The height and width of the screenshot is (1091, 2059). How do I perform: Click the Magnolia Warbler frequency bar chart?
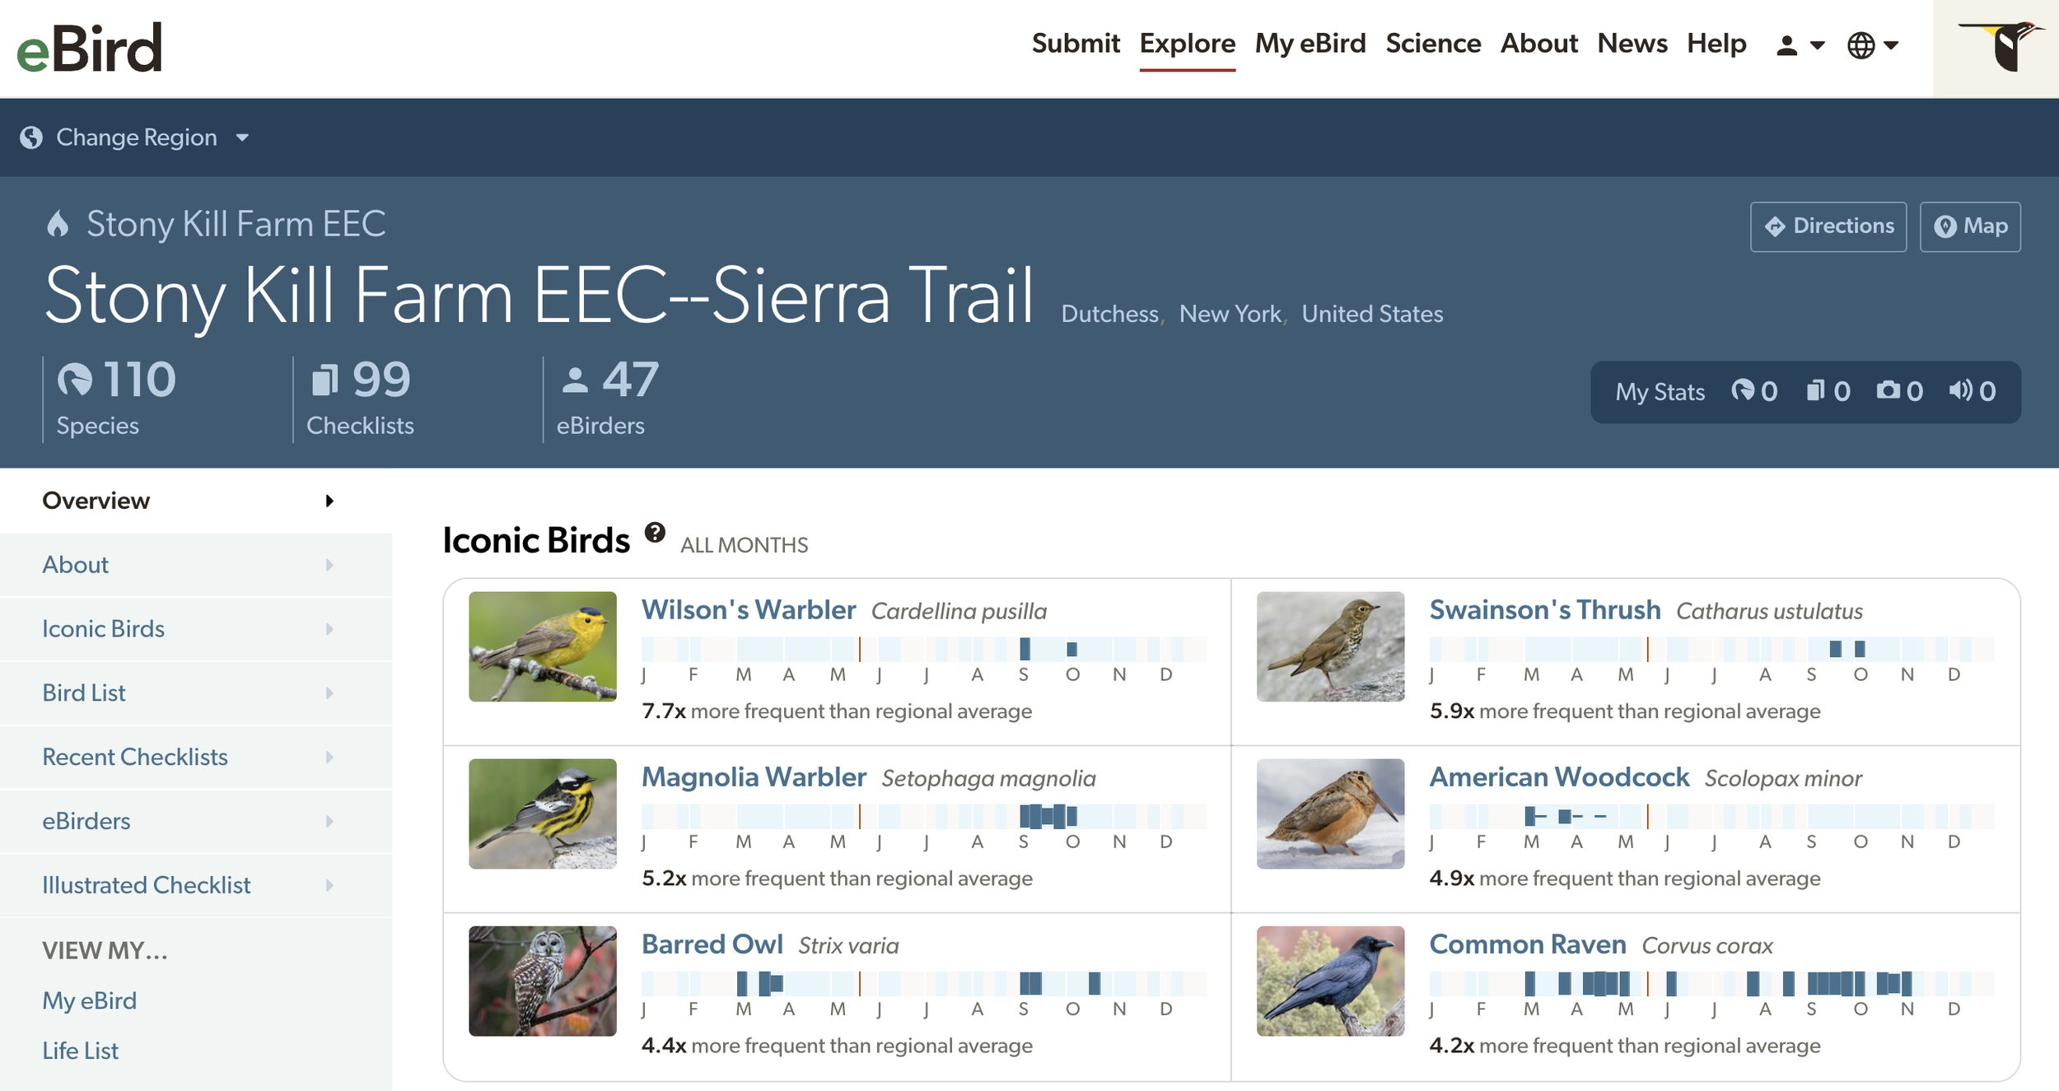924,816
